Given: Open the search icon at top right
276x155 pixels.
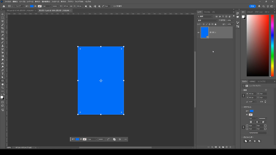Looking at the screenshot, I should point(264,6).
